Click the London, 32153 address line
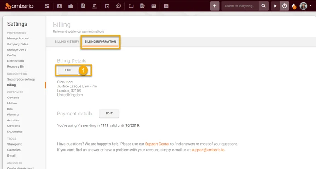 pos(69,91)
